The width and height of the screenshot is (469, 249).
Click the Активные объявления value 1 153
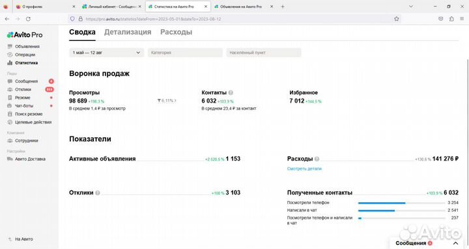233,159
